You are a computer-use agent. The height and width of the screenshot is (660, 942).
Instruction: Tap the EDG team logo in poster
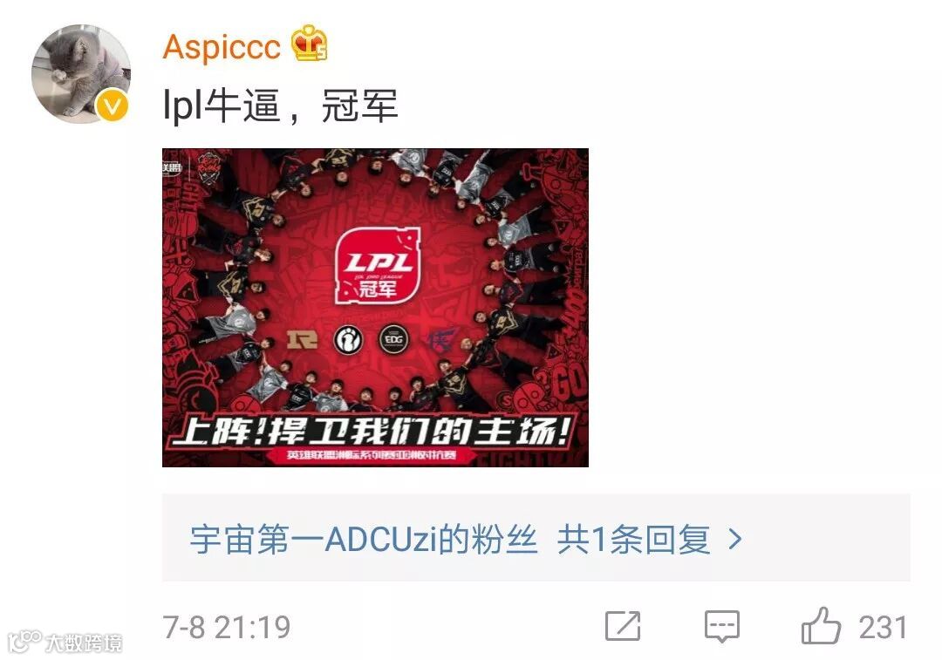click(393, 340)
